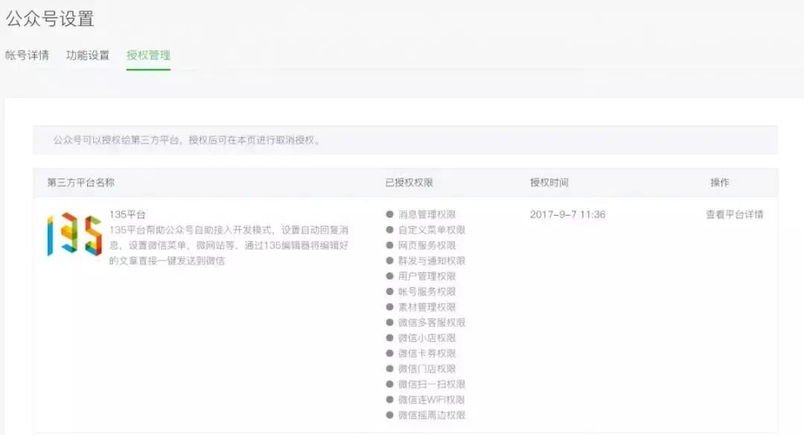The height and width of the screenshot is (435, 804).
Task: Click the 135平台 platform name
Action: point(127,214)
